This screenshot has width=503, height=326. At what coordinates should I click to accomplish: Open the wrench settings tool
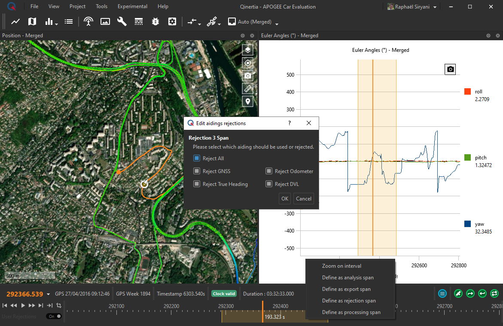pyautogui.click(x=122, y=21)
